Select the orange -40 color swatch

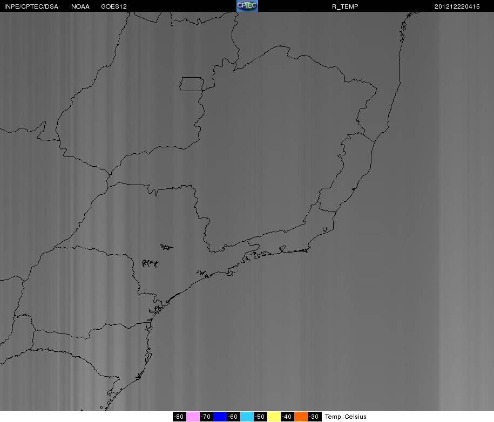pyautogui.click(x=301, y=416)
